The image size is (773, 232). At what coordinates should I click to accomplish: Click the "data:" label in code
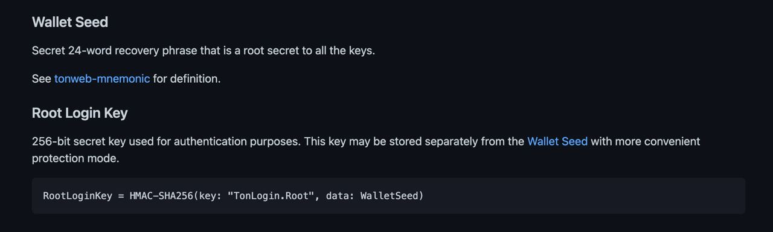pos(340,196)
